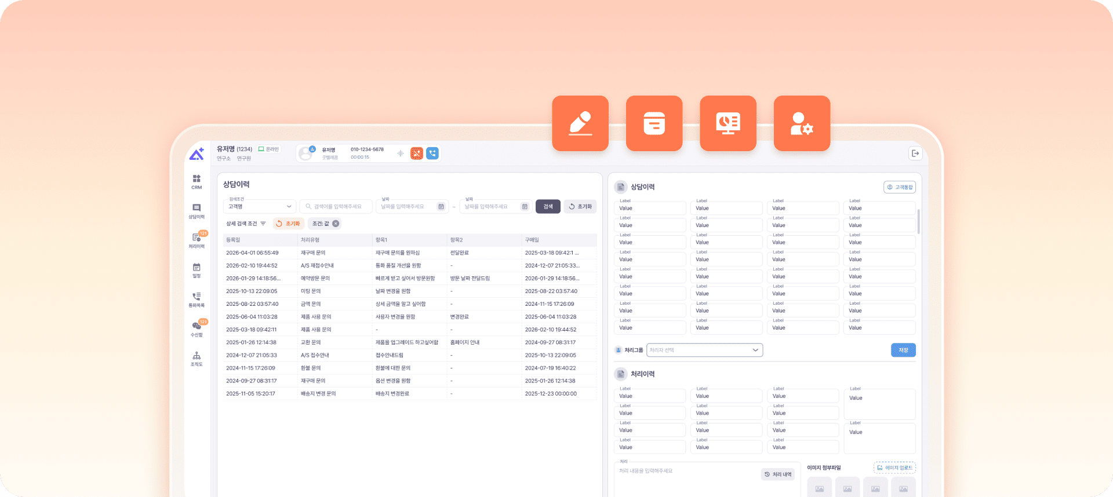Go to 상담이력 in the sidebar
This screenshot has height=497, width=1113.
coord(197,211)
